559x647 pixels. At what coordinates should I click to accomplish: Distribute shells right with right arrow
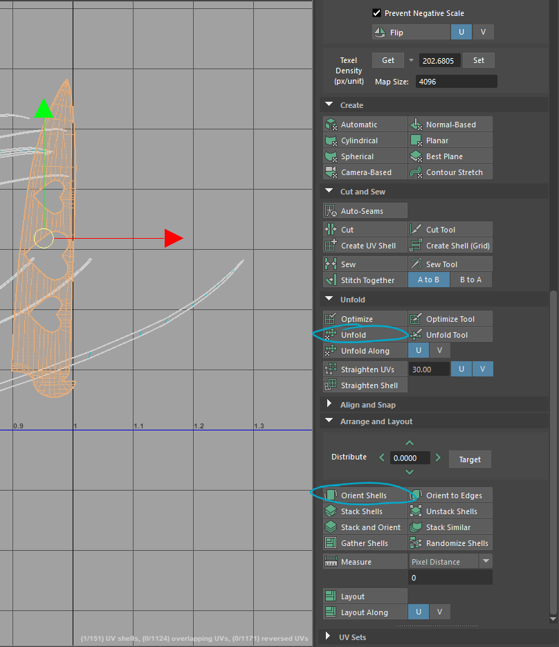click(x=438, y=457)
